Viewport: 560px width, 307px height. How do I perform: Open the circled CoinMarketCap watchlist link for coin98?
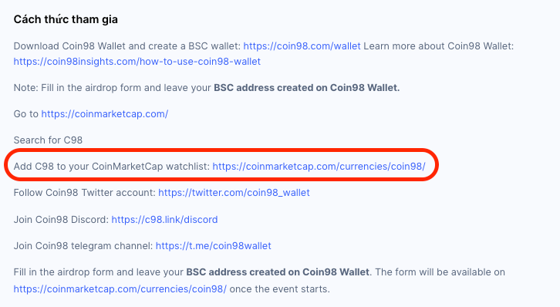point(319,167)
